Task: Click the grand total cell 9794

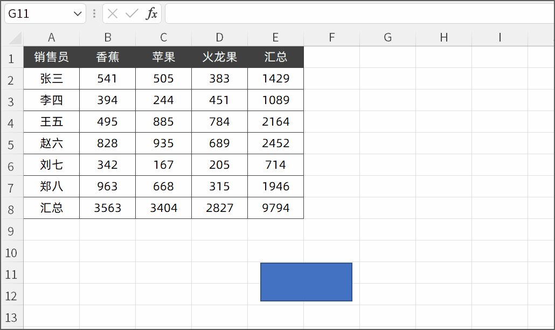Action: [275, 208]
